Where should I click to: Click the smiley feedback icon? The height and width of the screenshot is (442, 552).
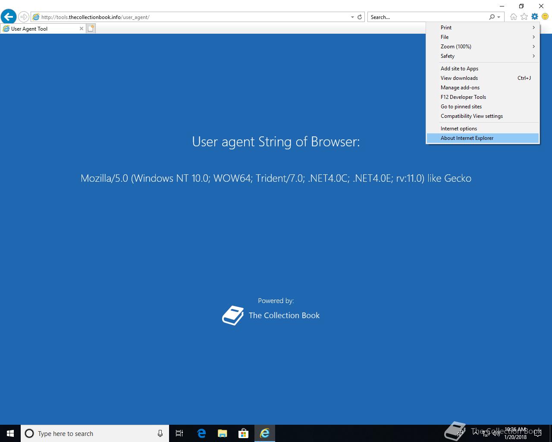tap(545, 17)
